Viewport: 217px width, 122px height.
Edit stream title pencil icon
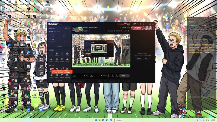(x=99, y=28)
